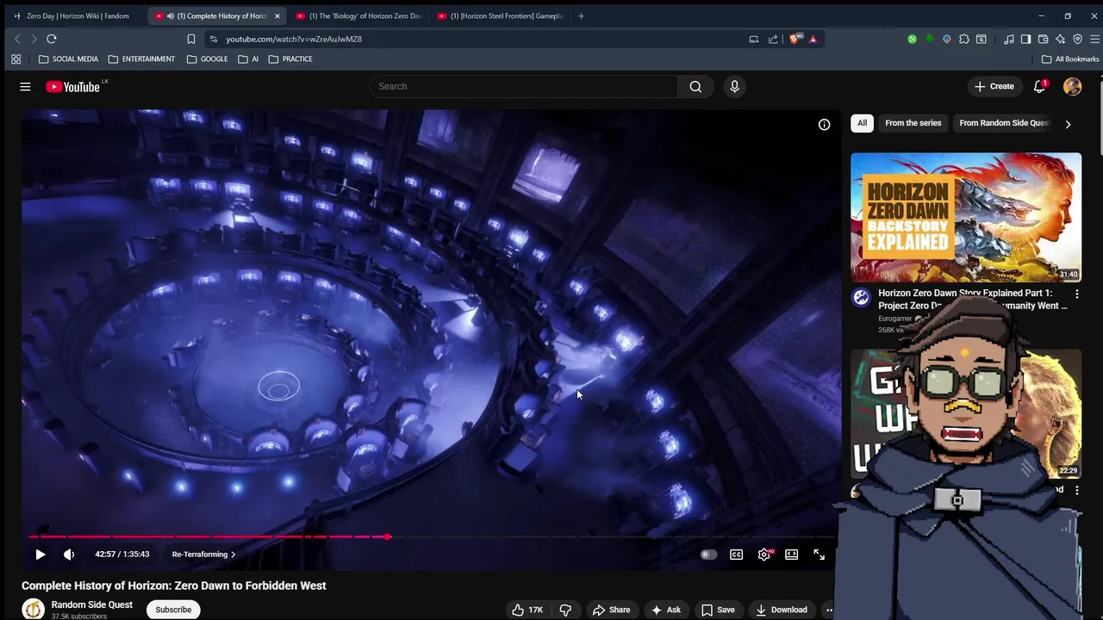
Task: Expand the Re-Terraforming chapter list
Action: coord(204,555)
